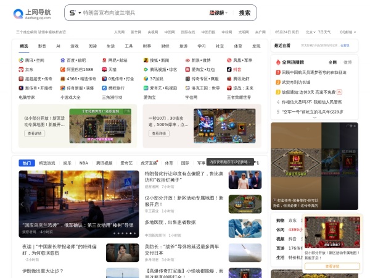This screenshot has width=370, height=278.
Task: Open the 腾讯视频•综艺 play icon
Action: click(x=146, y=69)
